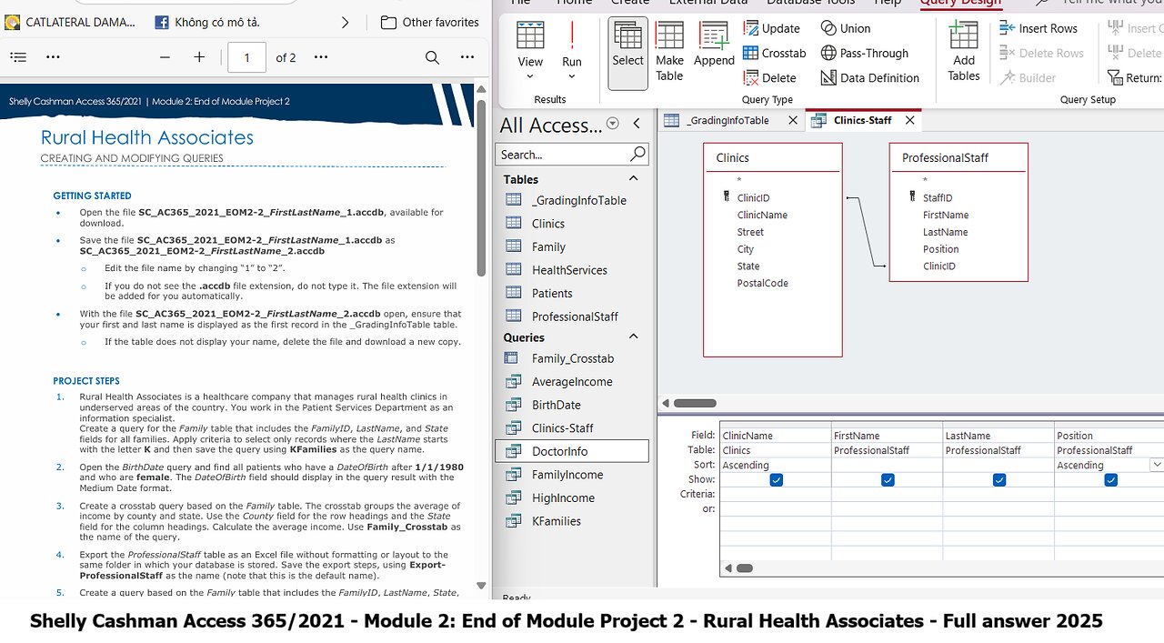Click Make Table query type

669,52
